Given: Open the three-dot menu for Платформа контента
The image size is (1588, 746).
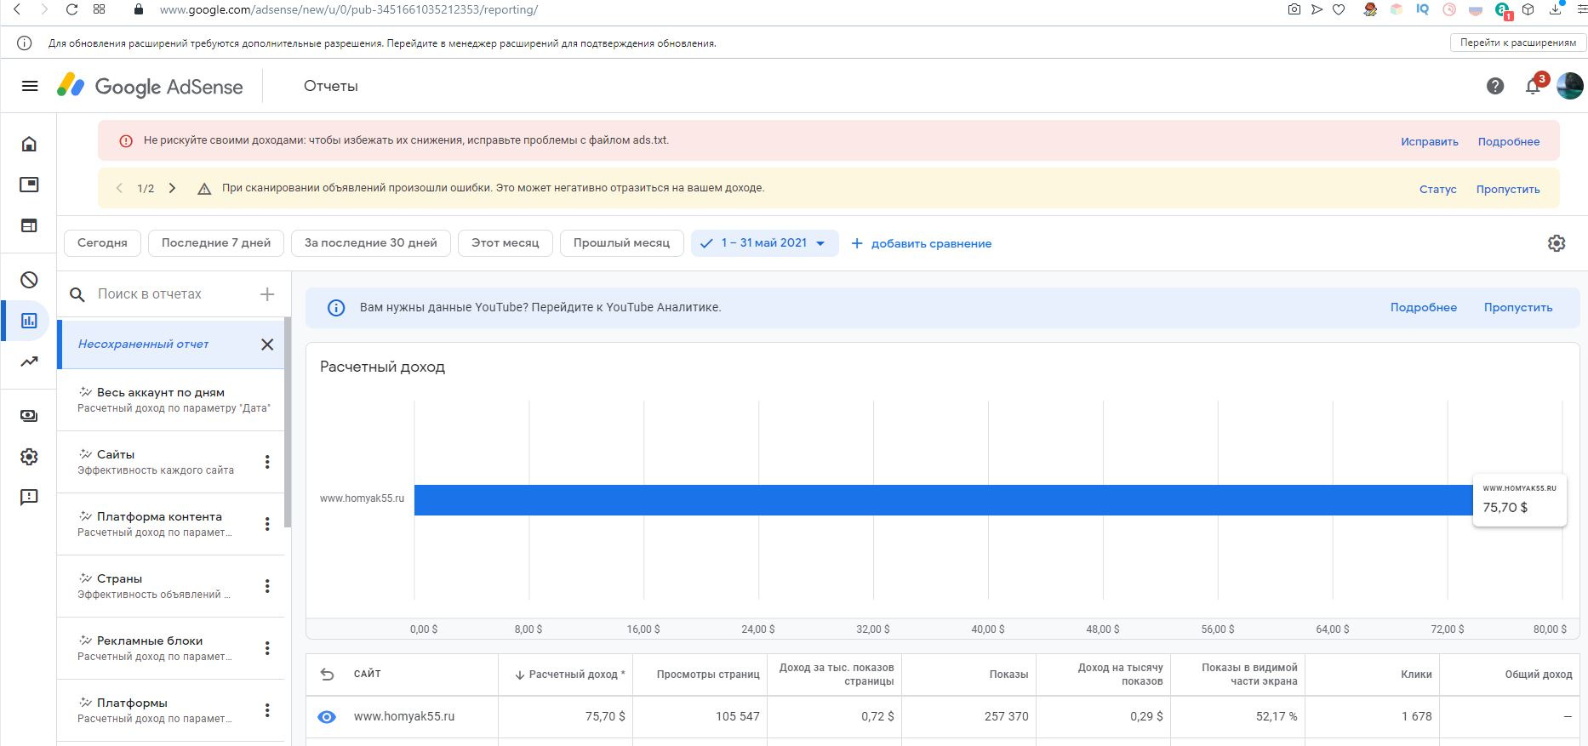Looking at the screenshot, I should 267,524.
